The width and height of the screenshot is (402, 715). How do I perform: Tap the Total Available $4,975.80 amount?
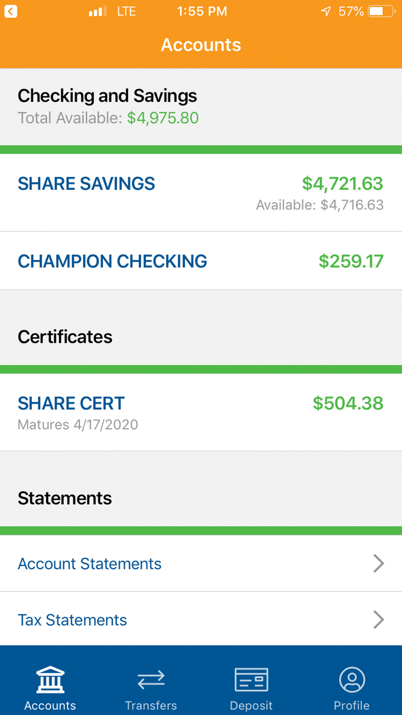163,118
